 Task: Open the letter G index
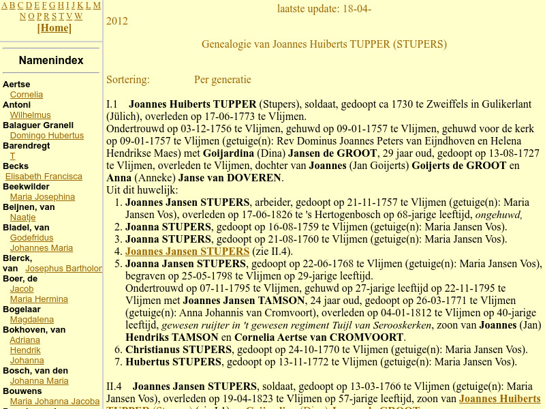pos(52,5)
